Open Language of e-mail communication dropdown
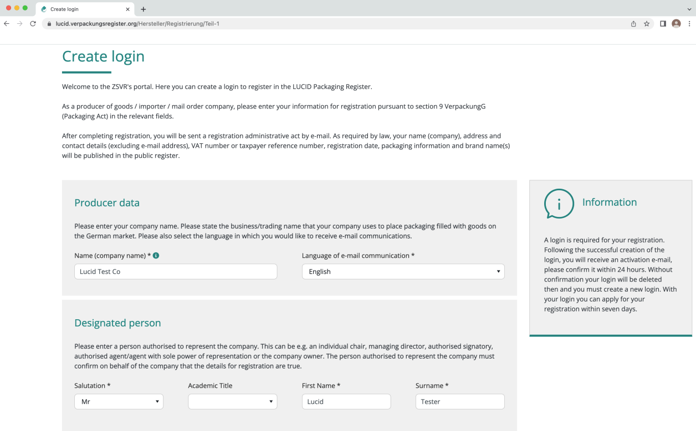 pyautogui.click(x=403, y=272)
